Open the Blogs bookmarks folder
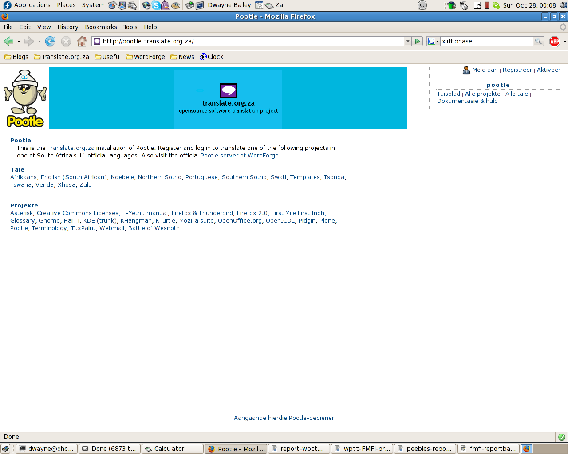The height and width of the screenshot is (454, 568). click(16, 57)
